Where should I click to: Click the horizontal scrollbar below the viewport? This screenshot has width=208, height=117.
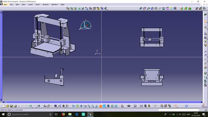(101, 102)
